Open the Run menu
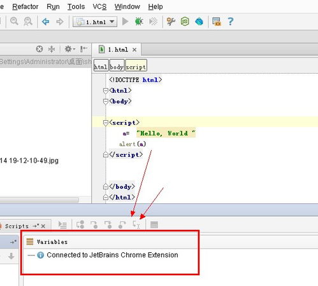The image size is (318, 286). click(53, 6)
